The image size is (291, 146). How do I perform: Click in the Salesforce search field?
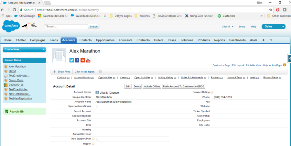66,27
